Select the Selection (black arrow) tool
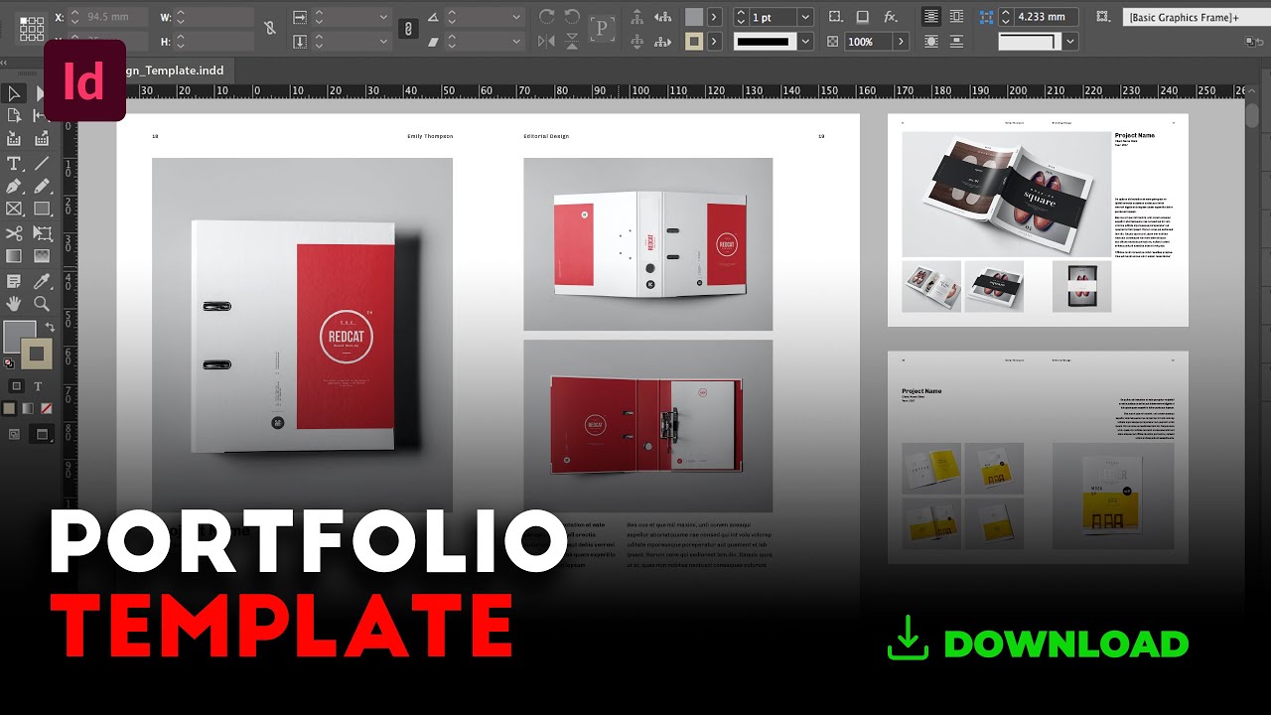 tap(14, 94)
